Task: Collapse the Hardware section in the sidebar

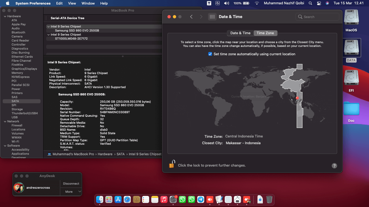Action: coord(5,16)
